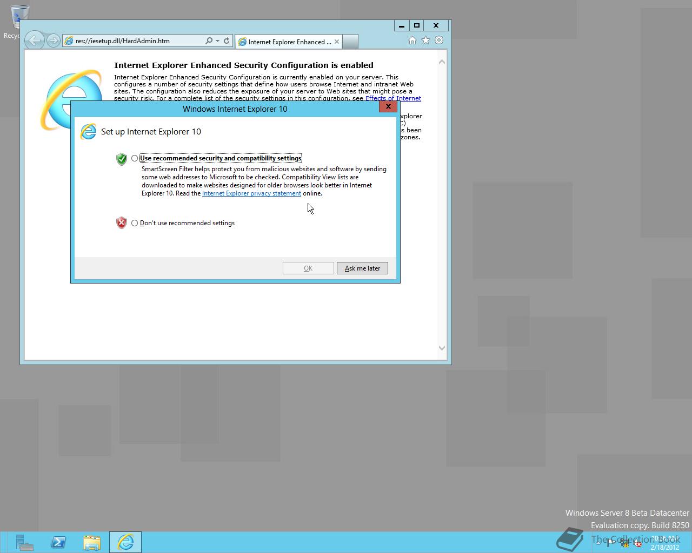The width and height of the screenshot is (692, 553).
Task: Minimize the Internet Explorer window
Action: pyautogui.click(x=401, y=25)
